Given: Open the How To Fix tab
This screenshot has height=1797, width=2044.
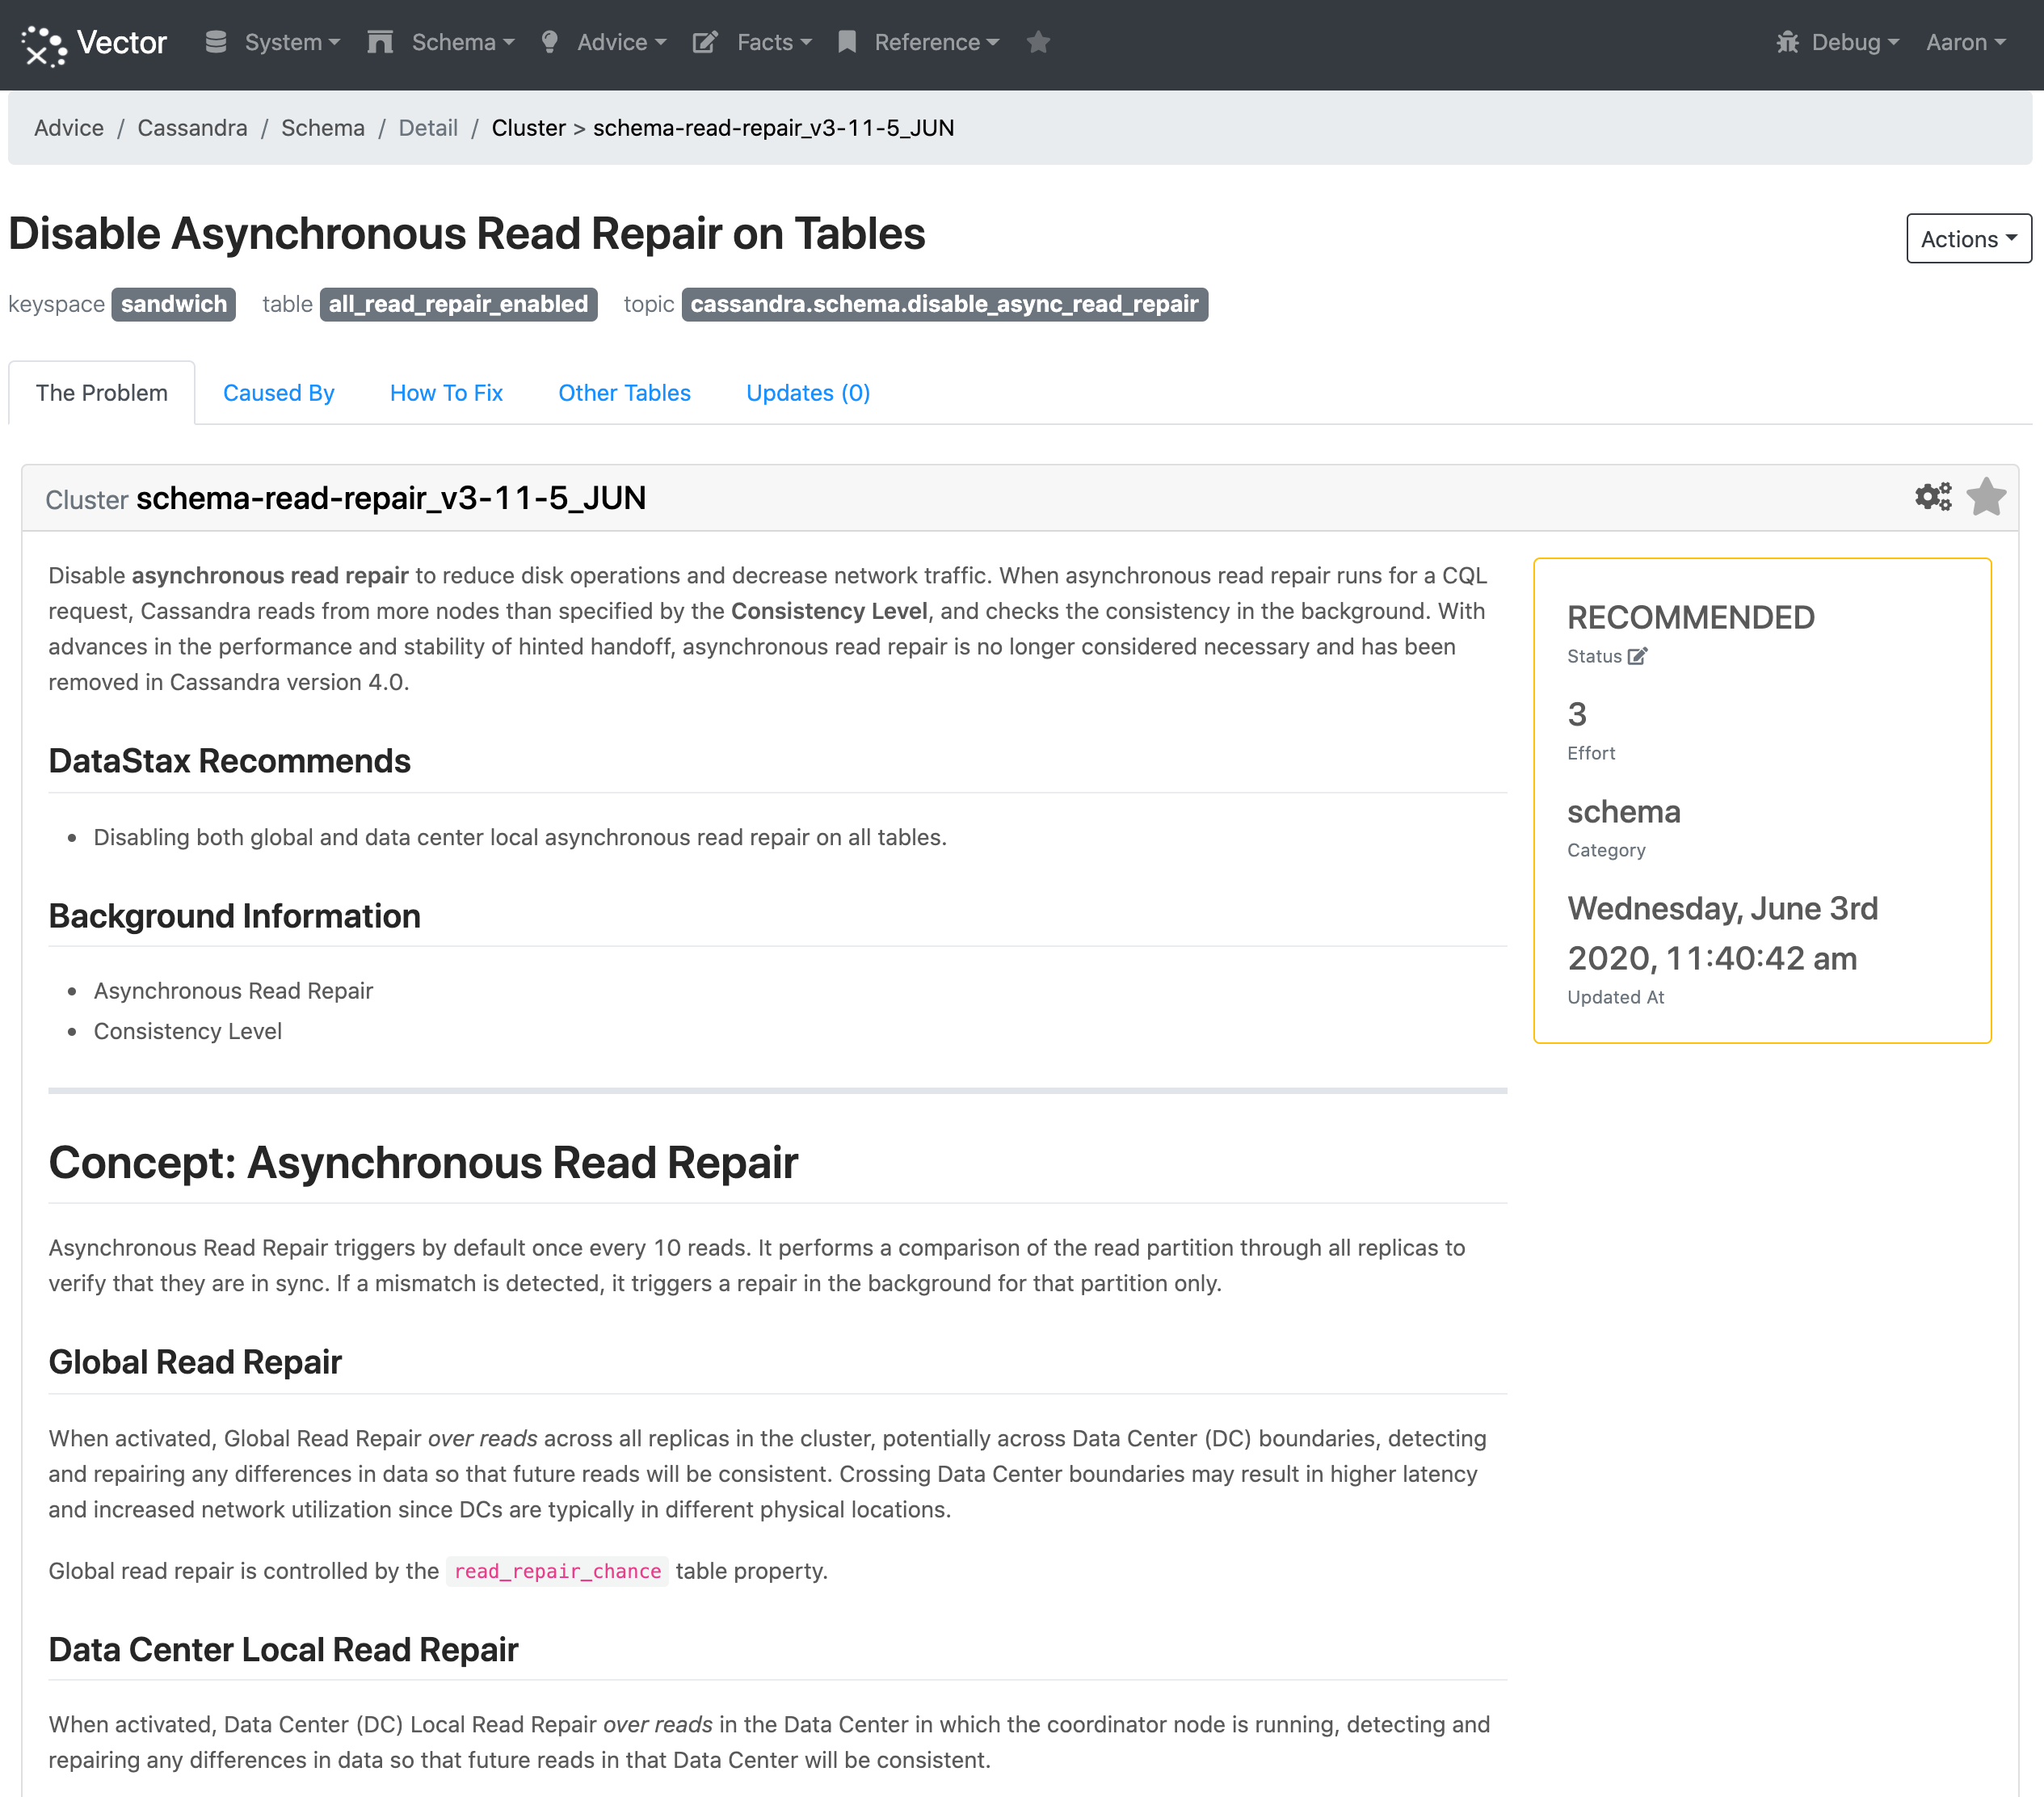Looking at the screenshot, I should coord(446,393).
